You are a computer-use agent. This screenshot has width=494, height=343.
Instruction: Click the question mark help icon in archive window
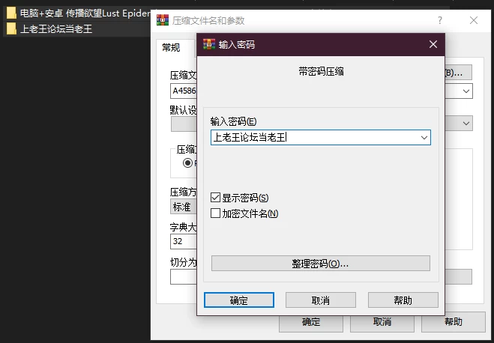click(440, 20)
